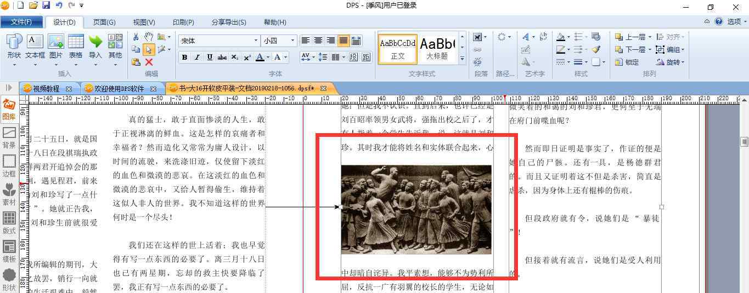This screenshot has height=293, width=749.
Task: Click the 下一层 send backward button
Action: pos(630,49)
